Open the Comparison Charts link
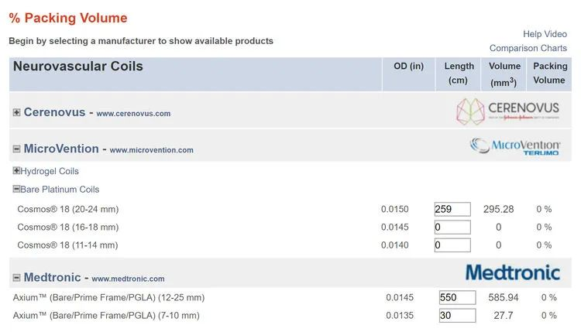This screenshot has width=581, height=332. (528, 48)
